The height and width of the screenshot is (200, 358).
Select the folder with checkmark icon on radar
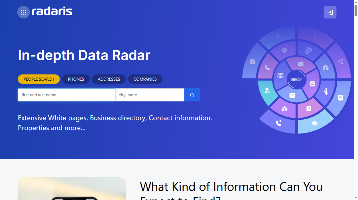253,61
